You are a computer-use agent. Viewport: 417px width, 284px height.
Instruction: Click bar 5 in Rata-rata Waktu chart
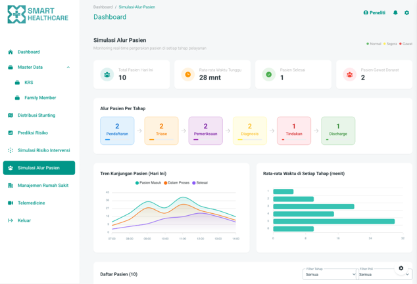pos(333,222)
